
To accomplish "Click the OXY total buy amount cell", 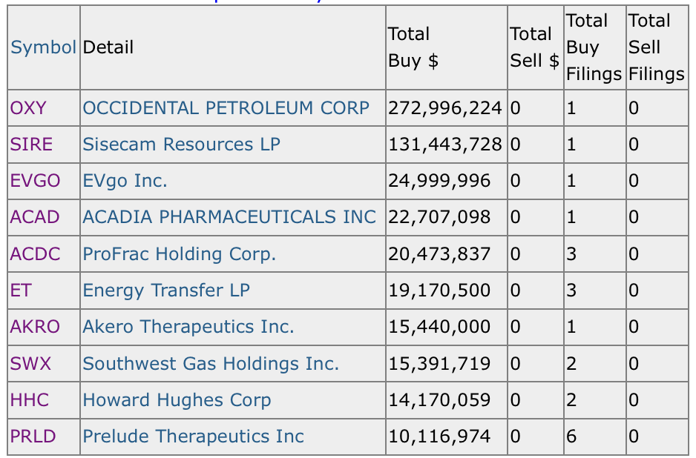I will click(x=445, y=108).
